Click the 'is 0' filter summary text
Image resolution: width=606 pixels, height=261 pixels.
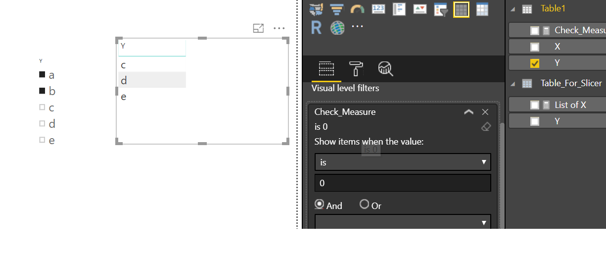[321, 127]
